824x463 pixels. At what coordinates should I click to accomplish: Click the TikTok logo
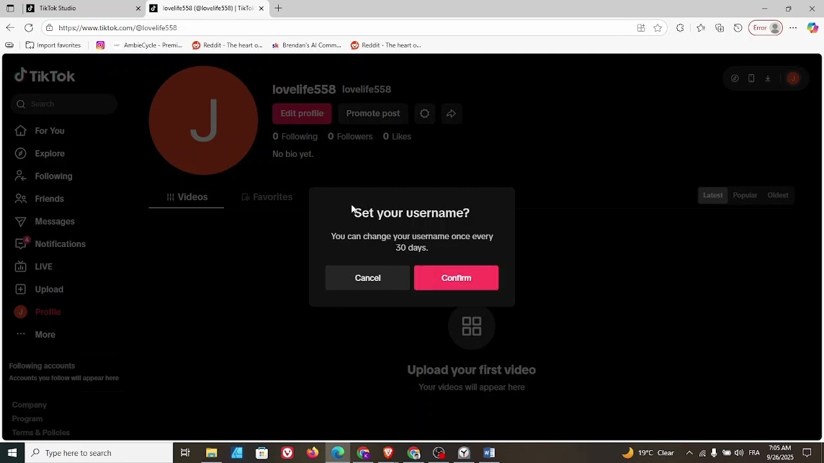click(45, 76)
